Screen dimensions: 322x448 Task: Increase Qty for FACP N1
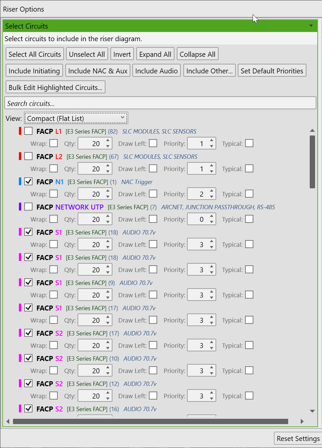(x=108, y=191)
